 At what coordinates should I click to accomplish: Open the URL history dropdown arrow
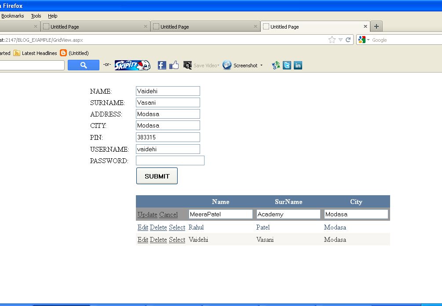click(x=340, y=40)
